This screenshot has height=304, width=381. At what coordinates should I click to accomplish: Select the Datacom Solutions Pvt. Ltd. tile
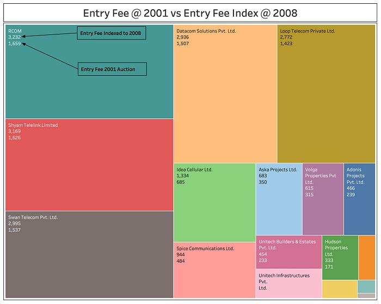click(225, 93)
